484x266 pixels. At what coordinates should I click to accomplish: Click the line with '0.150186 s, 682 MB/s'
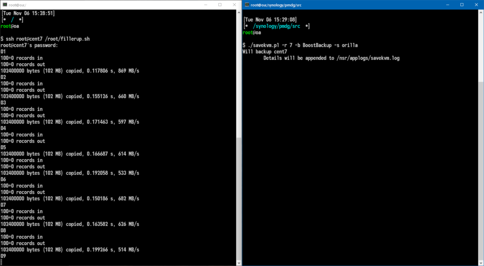[x=70, y=198]
